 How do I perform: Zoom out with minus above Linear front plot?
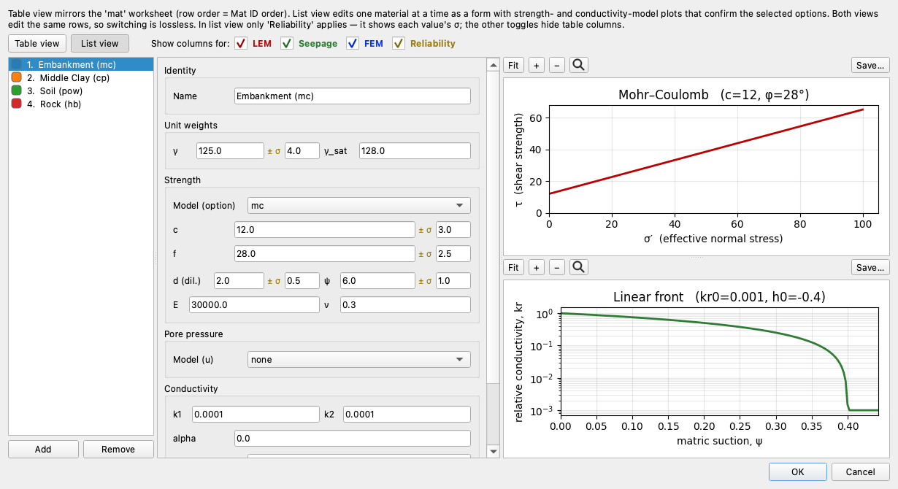(556, 267)
